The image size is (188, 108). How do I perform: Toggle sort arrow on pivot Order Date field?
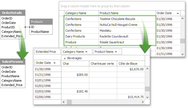(x=55, y=63)
